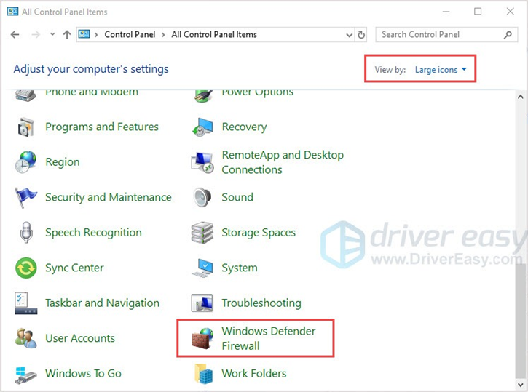Click the Taskbar and Navigation icon

[26, 303]
